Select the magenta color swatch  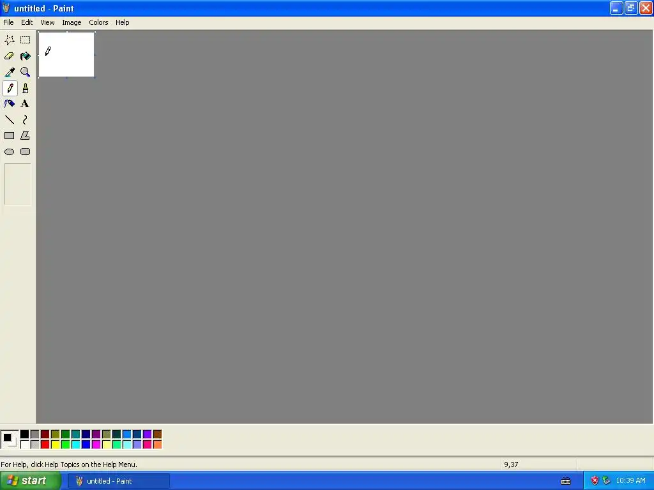click(96, 445)
